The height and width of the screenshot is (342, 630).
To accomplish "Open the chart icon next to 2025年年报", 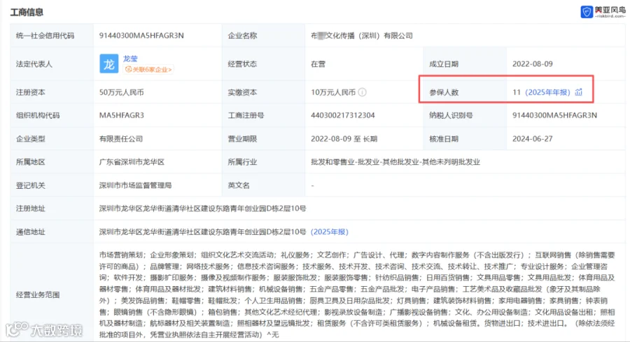I will coord(579,92).
